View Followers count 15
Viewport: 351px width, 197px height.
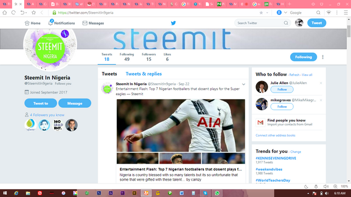point(149,57)
